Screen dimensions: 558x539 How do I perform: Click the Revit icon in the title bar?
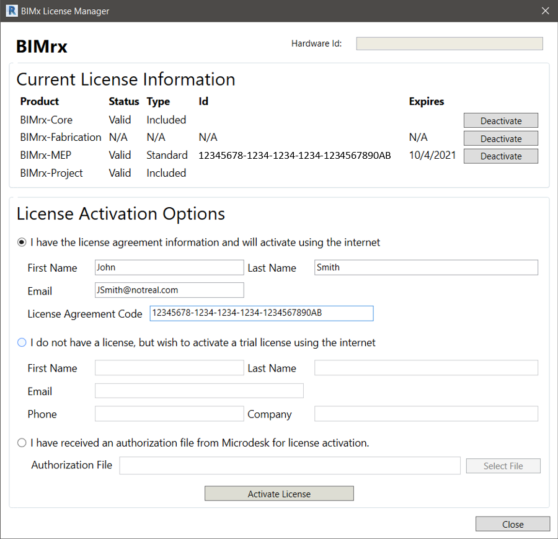click(12, 11)
